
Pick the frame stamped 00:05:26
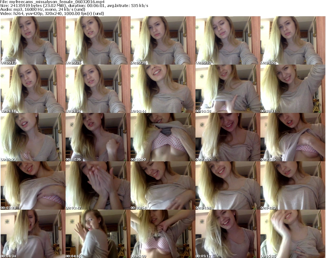point(293,234)
